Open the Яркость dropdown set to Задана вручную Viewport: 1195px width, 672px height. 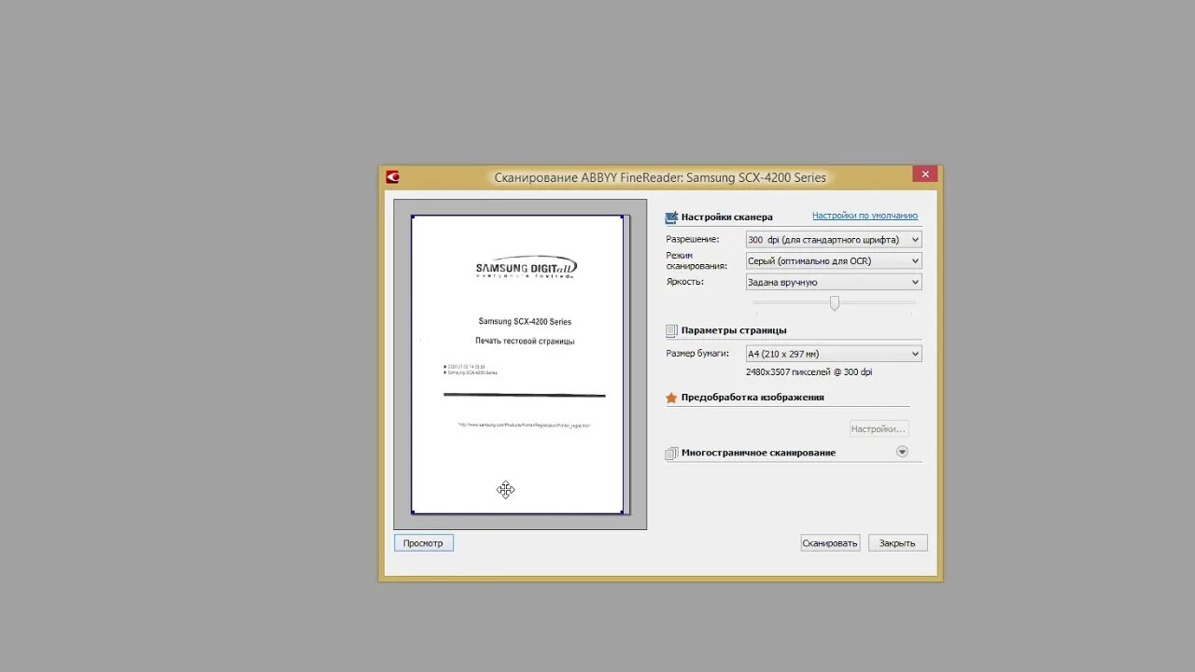coord(834,282)
